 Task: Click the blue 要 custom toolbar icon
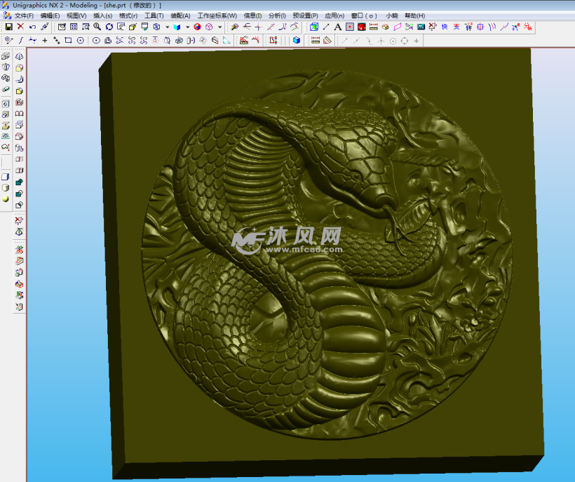coord(456,27)
